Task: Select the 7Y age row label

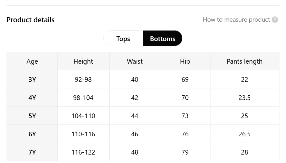Action: 32,152
